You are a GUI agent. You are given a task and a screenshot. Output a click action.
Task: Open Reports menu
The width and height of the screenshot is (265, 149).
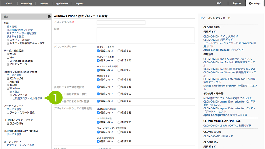[80, 4]
